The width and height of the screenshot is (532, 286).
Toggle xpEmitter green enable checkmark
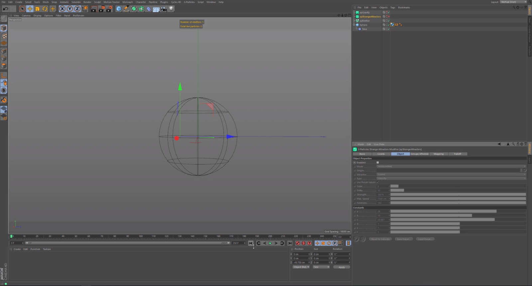(x=388, y=21)
